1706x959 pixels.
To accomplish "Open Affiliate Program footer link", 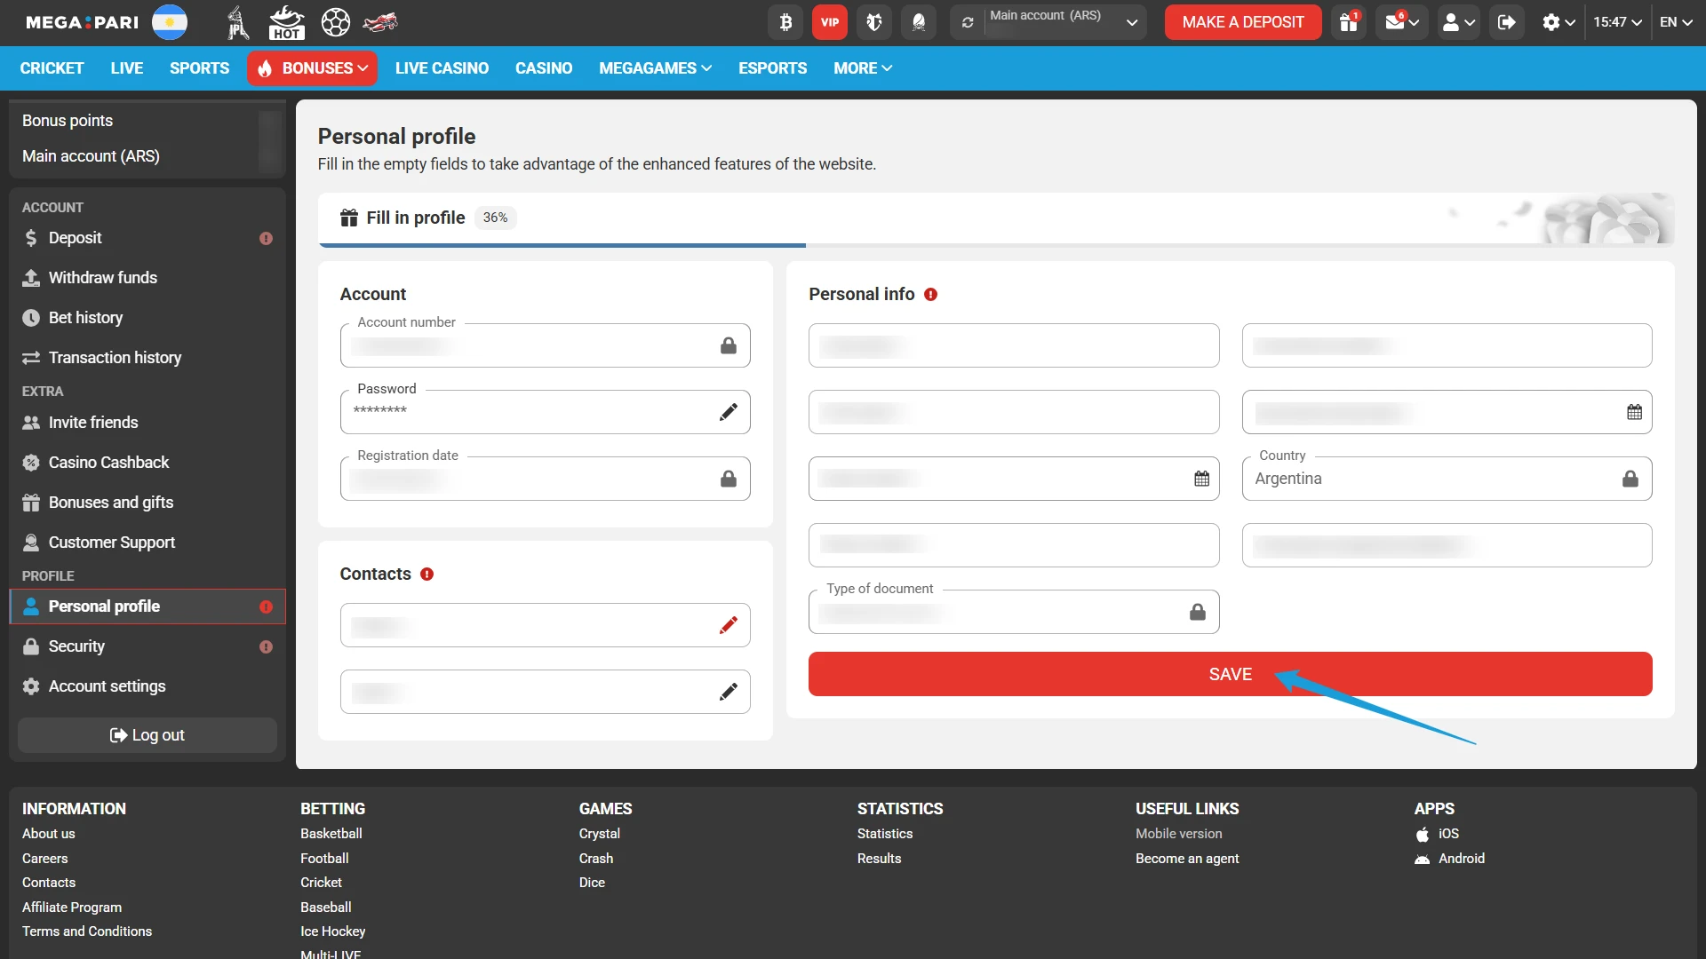I will click(72, 907).
